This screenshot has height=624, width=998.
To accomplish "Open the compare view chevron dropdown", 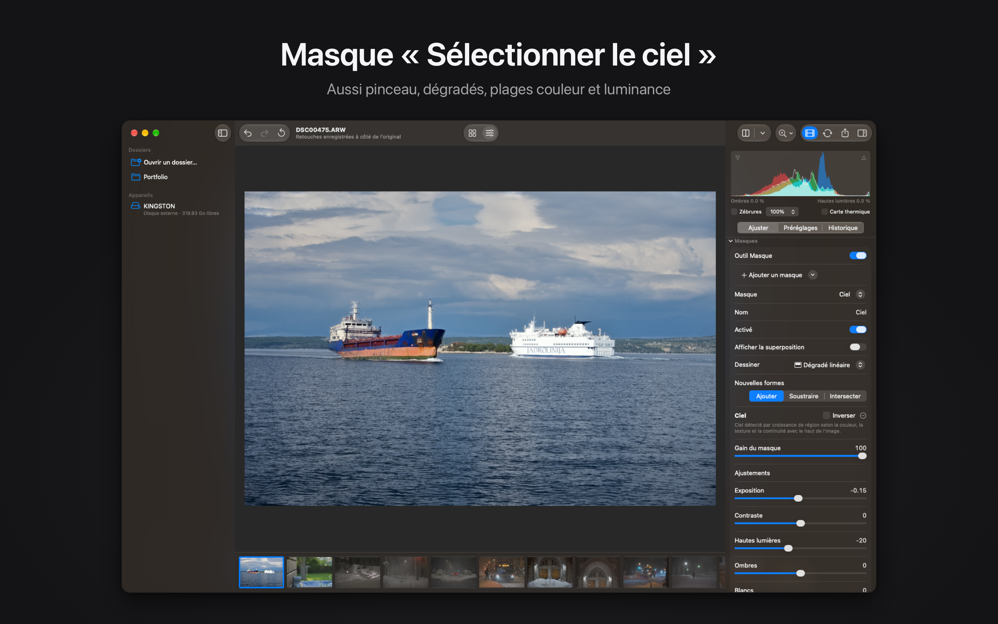I will [762, 133].
